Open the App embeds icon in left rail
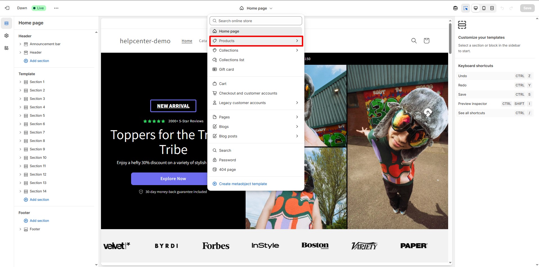 coord(6,48)
